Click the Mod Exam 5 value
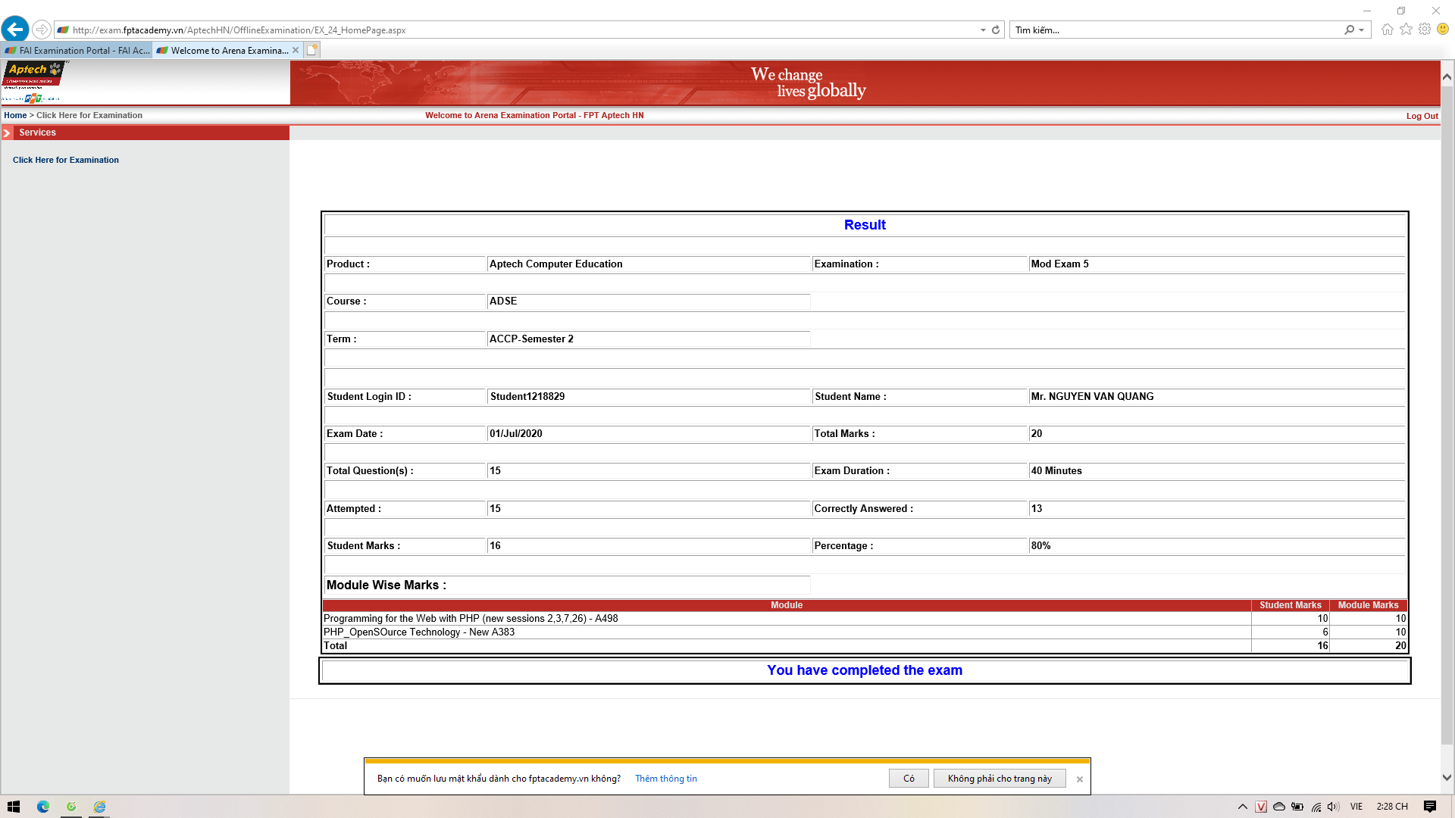This screenshot has width=1455, height=818. click(1059, 264)
